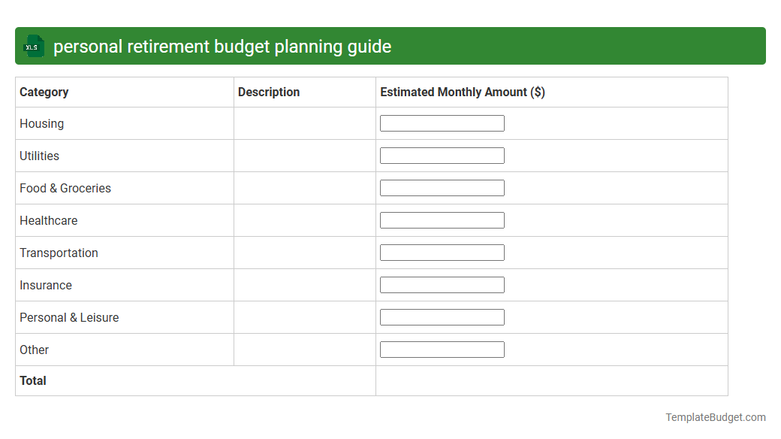Select the Housing monthly amount input field
Screen dimensions: 781x439
point(442,123)
